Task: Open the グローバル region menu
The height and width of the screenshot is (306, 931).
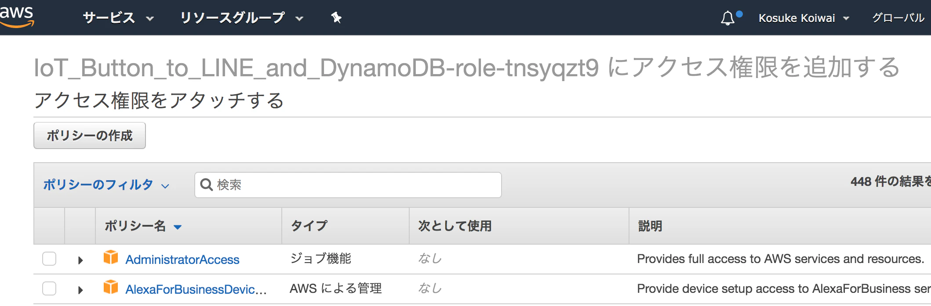Action: click(x=899, y=18)
